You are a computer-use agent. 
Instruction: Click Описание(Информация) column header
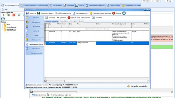(x=121, y=25)
